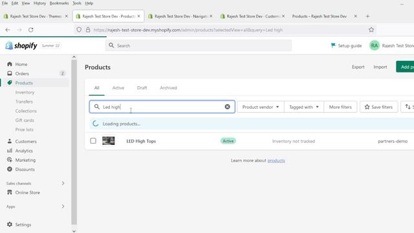
Task: Click the Summer 22 edition badge
Action: [x=50, y=45]
